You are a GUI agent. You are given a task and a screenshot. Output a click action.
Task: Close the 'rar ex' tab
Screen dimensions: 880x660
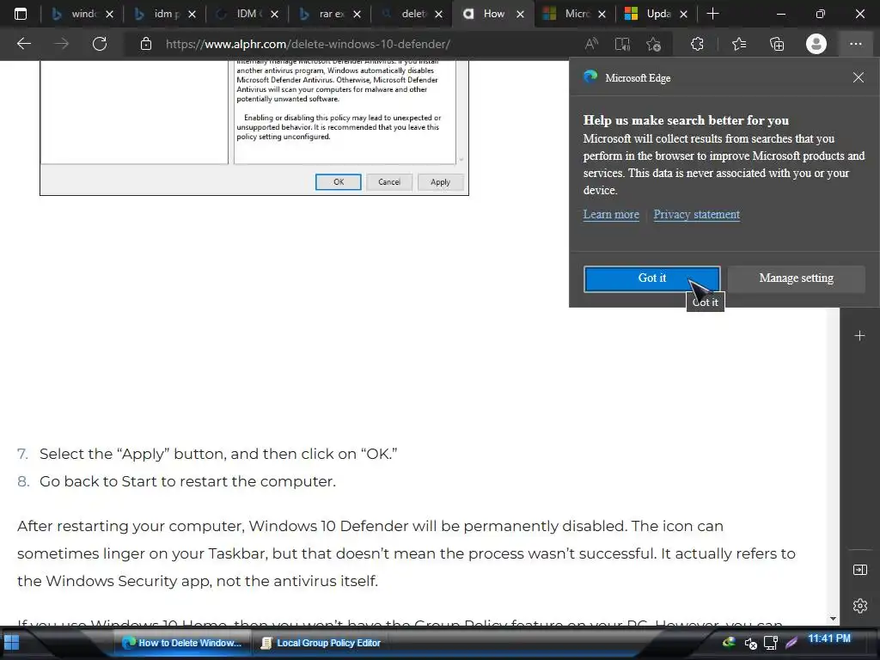click(x=357, y=14)
